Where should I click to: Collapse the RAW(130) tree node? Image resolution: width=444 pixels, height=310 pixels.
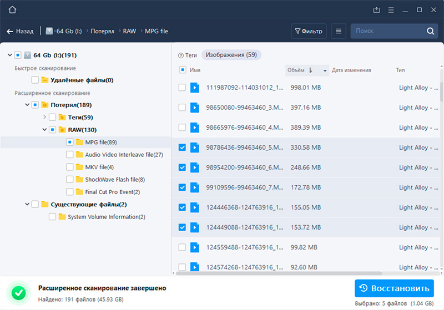44,130
